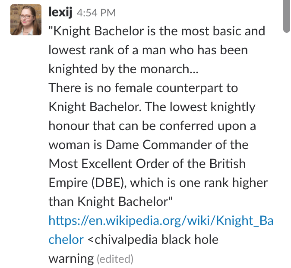Click the 'than Knight Bachelor' closing line
This screenshot has width=291, height=268.
pos(111,202)
